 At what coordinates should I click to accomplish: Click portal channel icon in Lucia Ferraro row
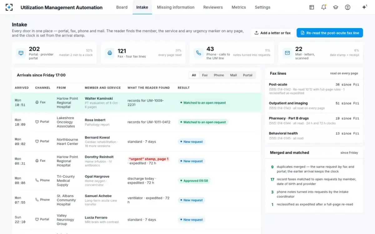pos(37,219)
